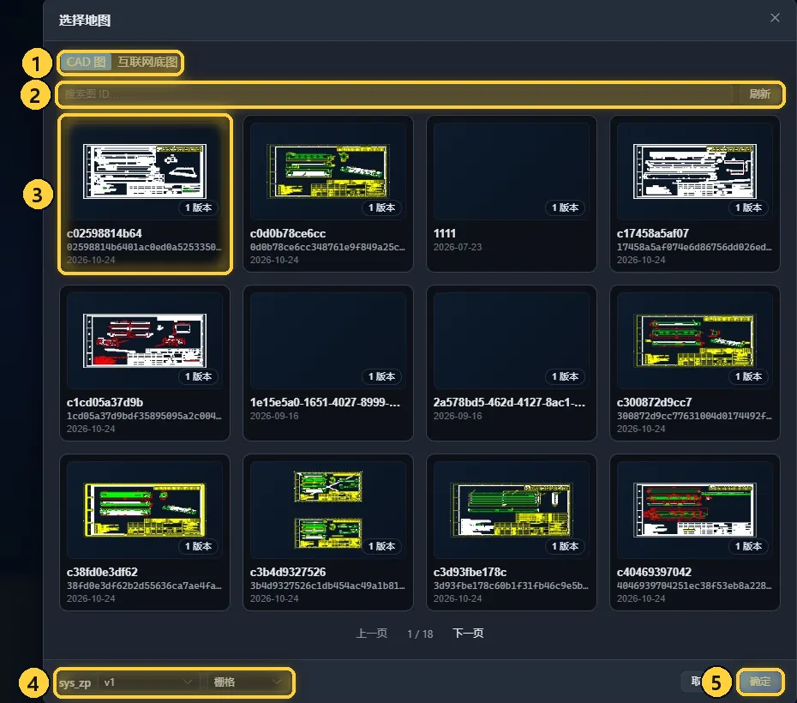
Task: Go to previous page with 上一页
Action: 372,634
